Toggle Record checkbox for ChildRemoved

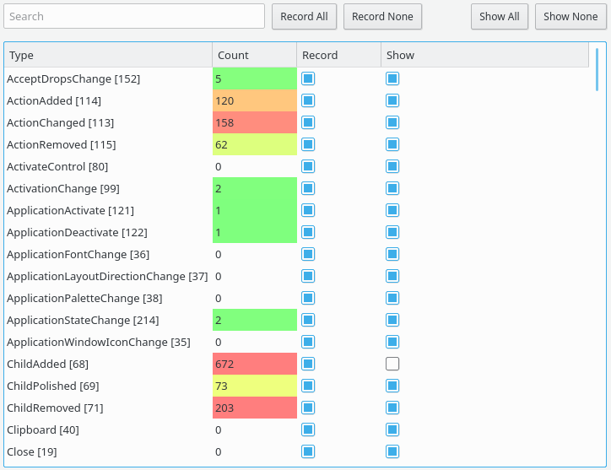(308, 408)
